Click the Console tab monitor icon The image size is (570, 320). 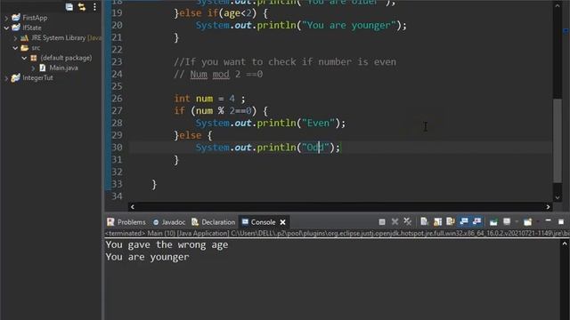pos(246,221)
